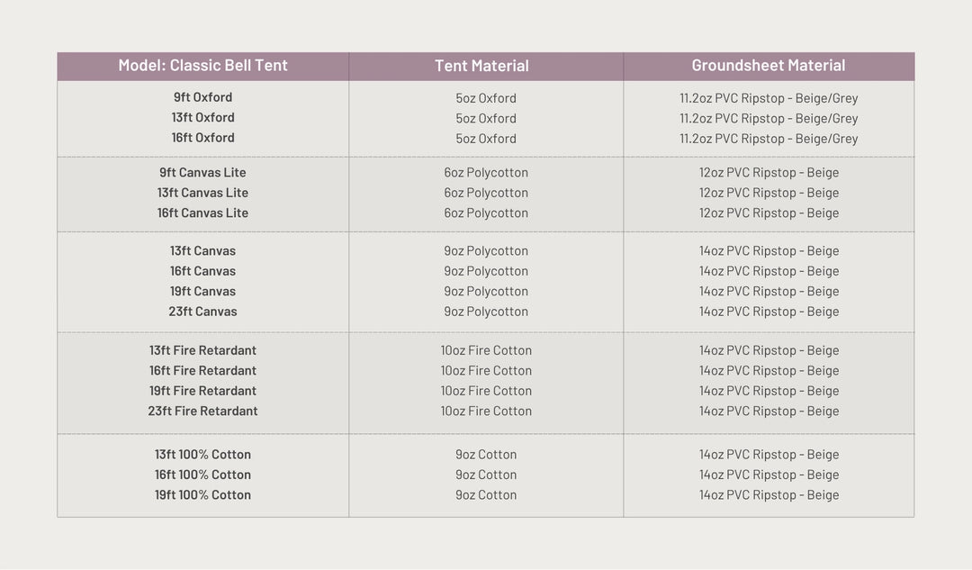The image size is (972, 570).
Task: Choose the "23ft Fire Retardant" row label
Action: coord(202,412)
